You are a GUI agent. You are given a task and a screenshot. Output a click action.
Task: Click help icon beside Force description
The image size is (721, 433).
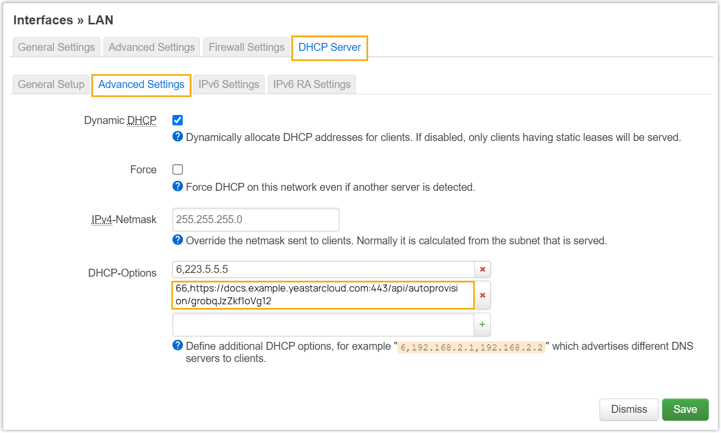click(x=178, y=187)
